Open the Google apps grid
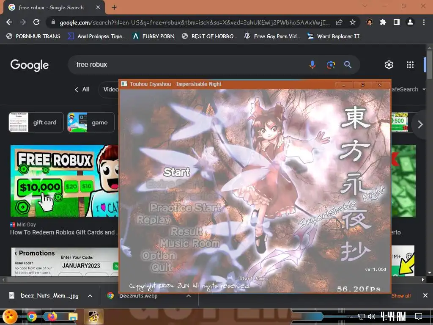433x325 pixels. (410, 65)
